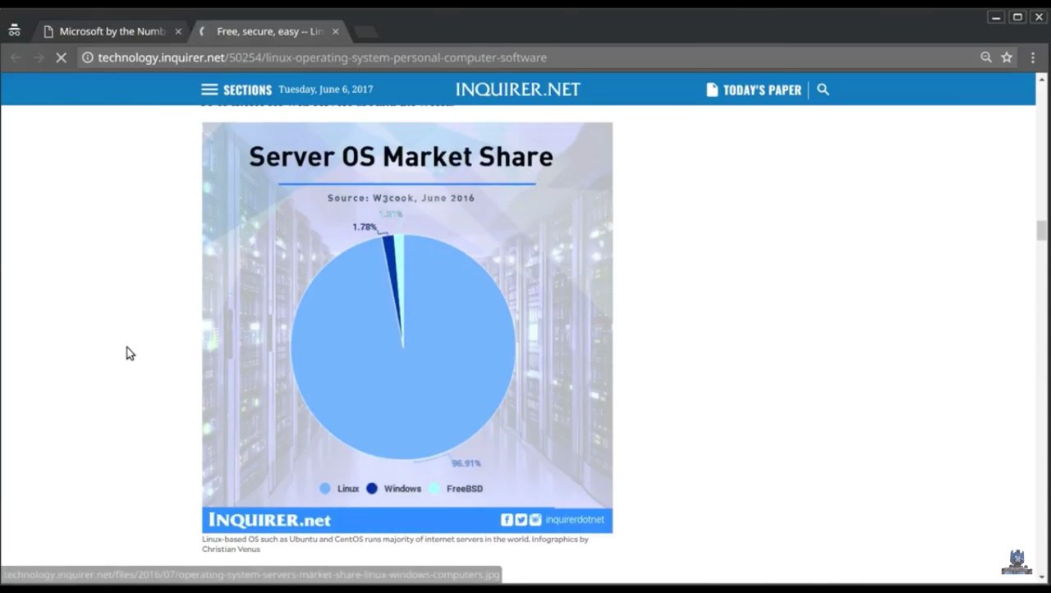Click the 1.78% pie label

pos(365,227)
